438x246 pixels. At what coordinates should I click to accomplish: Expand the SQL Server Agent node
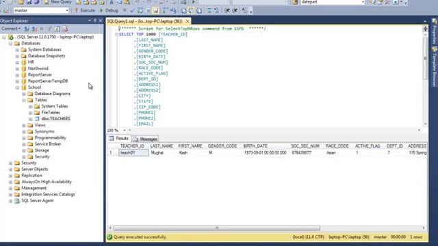pos(11,201)
